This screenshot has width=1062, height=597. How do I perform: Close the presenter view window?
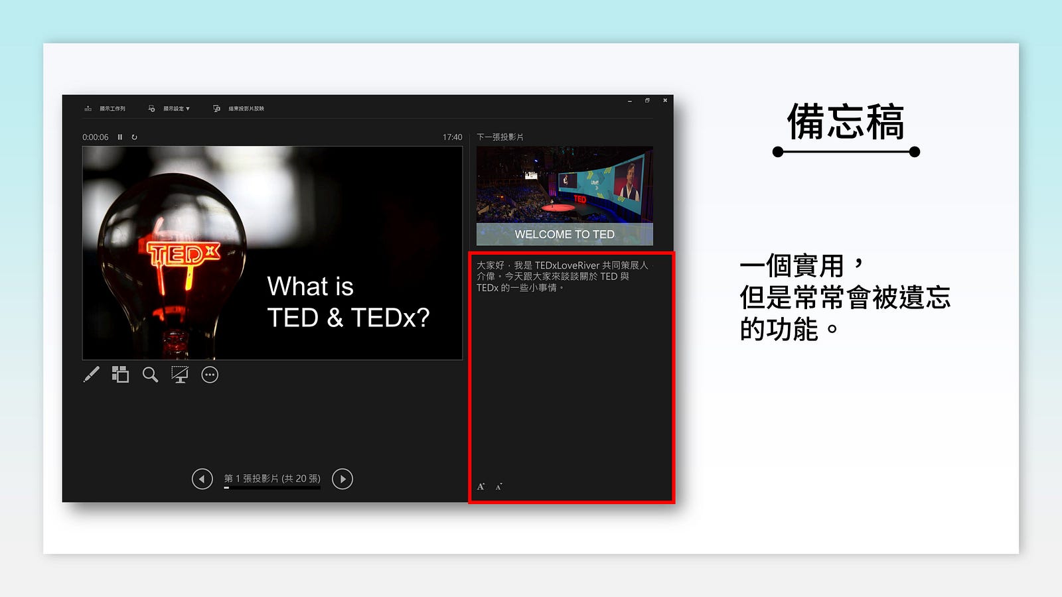pyautogui.click(x=665, y=101)
